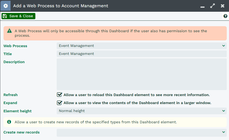Click the 'Allow a user to reload' label text
Viewport: 229px width, 140px height.
136,95
